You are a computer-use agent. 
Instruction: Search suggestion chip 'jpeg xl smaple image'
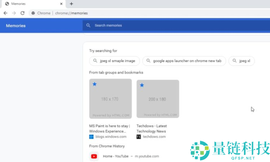click(x=114, y=61)
